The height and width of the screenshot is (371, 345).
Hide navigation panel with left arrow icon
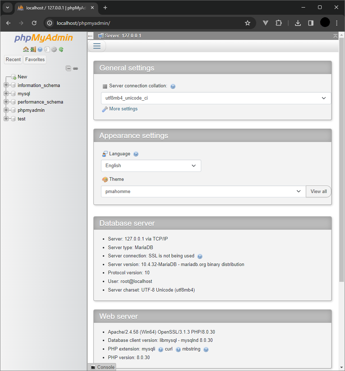tap(90, 36)
